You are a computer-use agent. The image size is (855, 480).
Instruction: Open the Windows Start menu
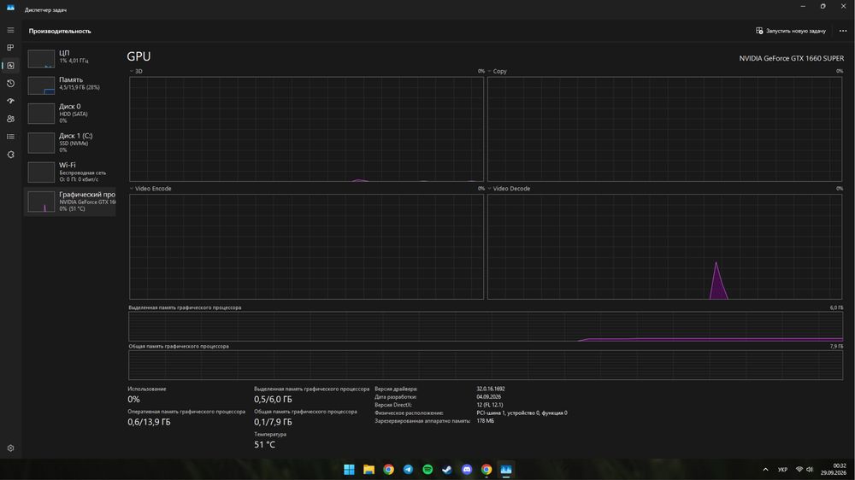pos(349,469)
